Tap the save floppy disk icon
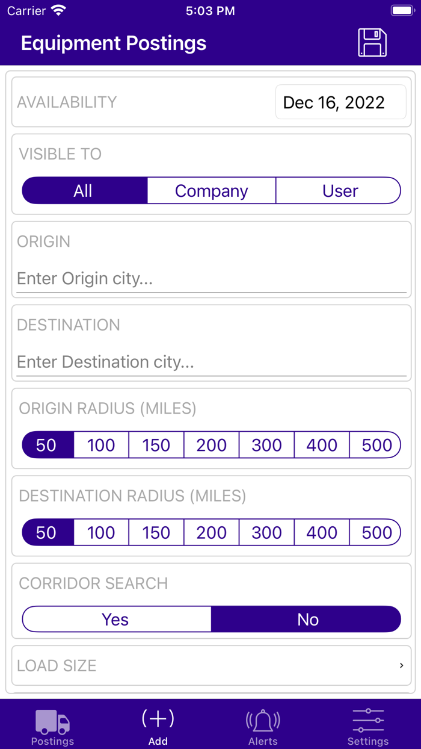421x749 pixels. (371, 42)
